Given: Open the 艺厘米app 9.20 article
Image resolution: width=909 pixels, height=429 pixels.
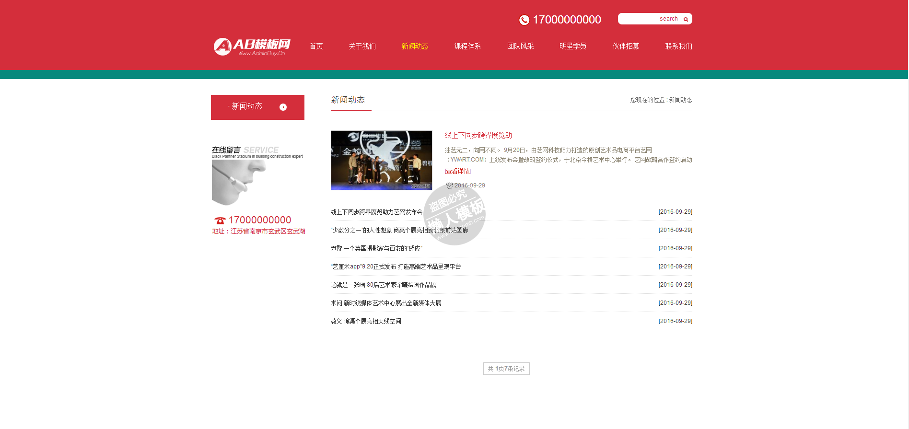Looking at the screenshot, I should coord(396,267).
